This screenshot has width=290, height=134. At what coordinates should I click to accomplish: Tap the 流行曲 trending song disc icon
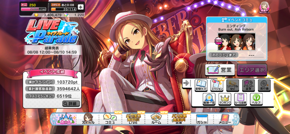tap(264, 85)
